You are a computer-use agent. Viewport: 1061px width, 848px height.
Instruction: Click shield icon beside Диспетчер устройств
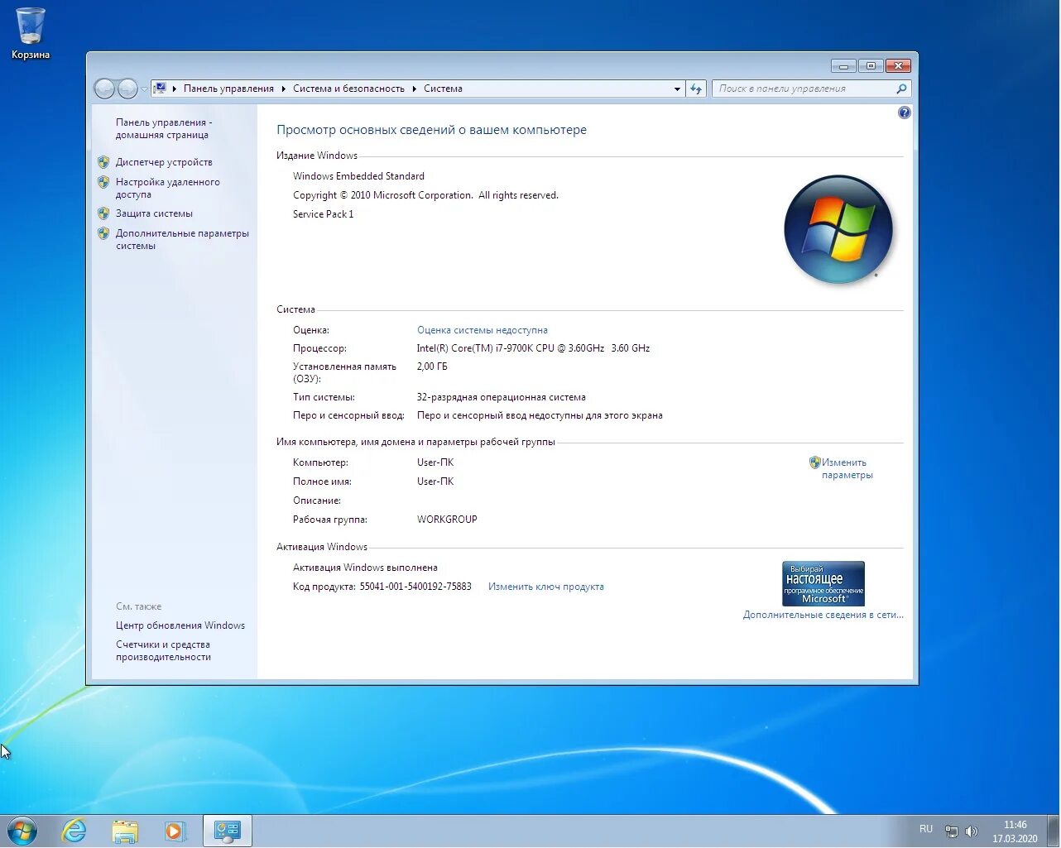(x=103, y=162)
